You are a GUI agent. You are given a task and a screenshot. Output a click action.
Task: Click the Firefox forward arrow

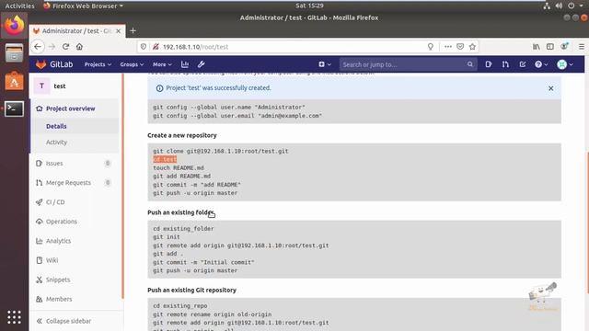[52, 47]
